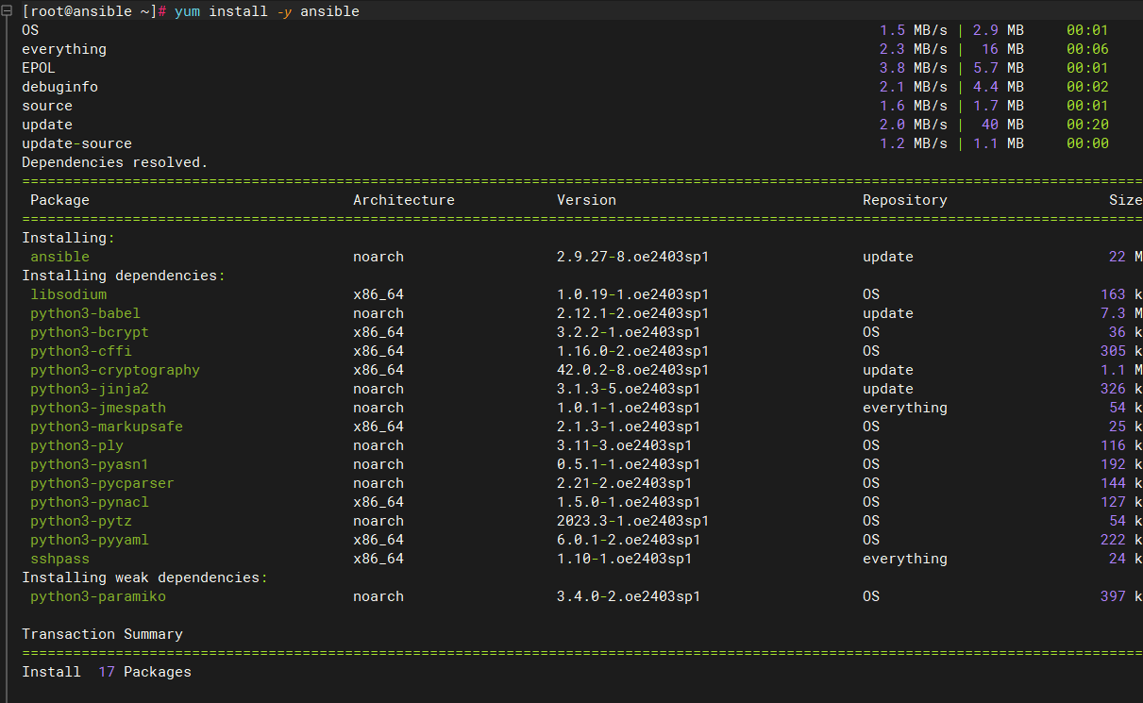Select 'Dependencies resolved.' message
The image size is (1143, 703).
114,162
